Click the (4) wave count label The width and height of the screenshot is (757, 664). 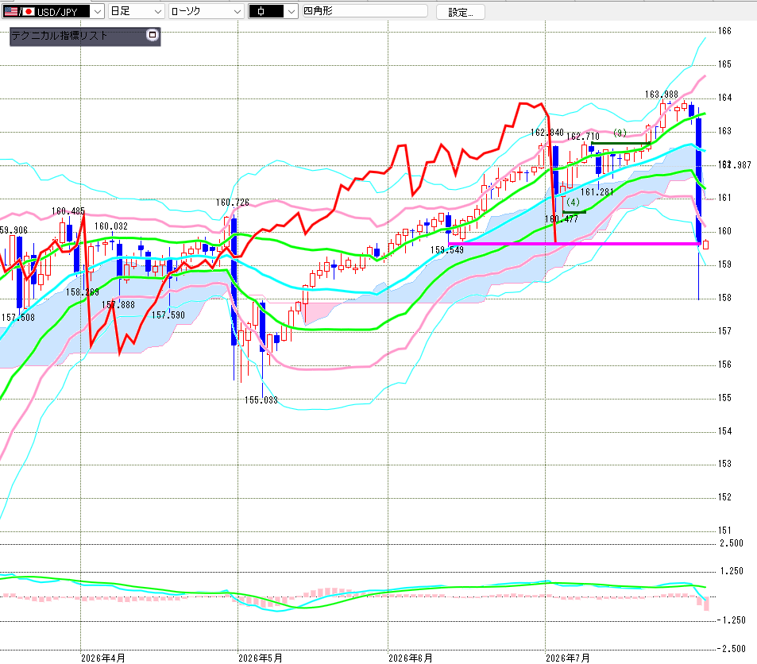pyautogui.click(x=573, y=202)
